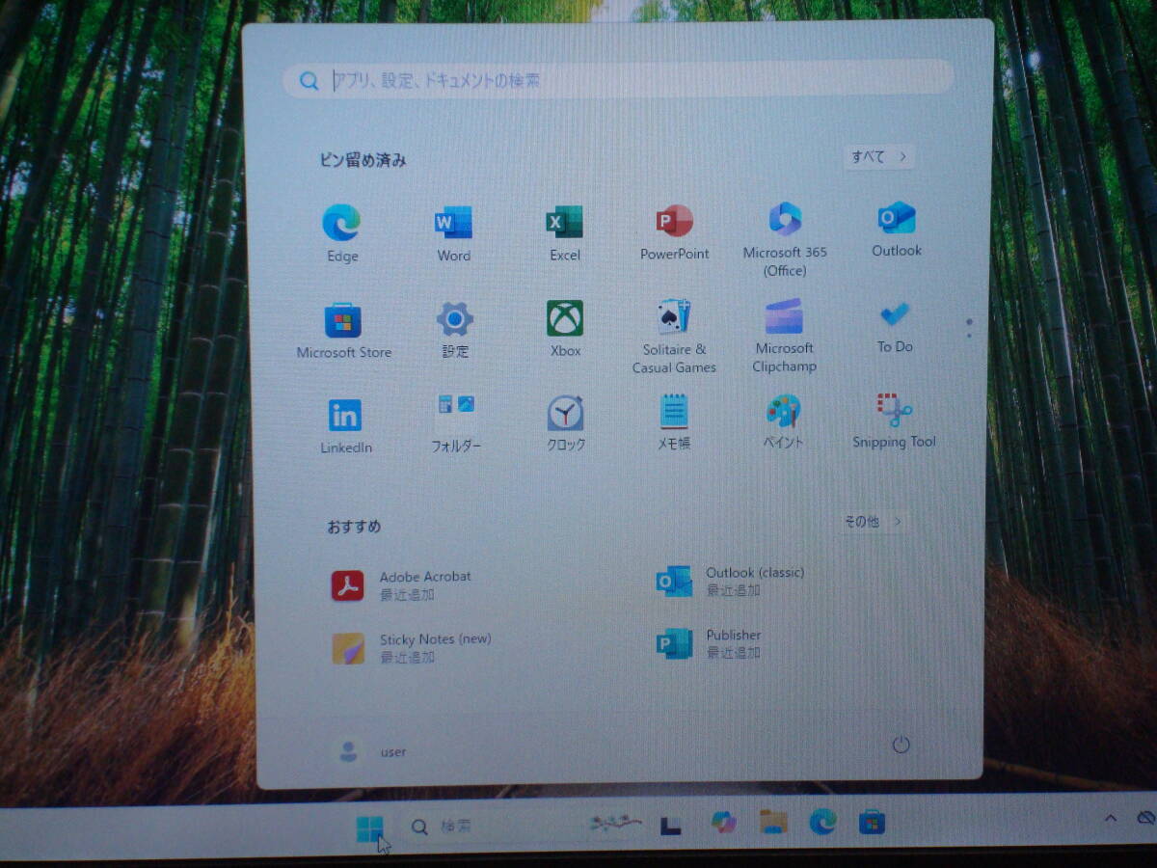Go to next pinned apps page dots
This screenshot has width=1157, height=868.
click(x=969, y=328)
